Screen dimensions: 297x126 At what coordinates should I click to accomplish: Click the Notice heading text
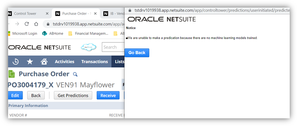[131, 28]
